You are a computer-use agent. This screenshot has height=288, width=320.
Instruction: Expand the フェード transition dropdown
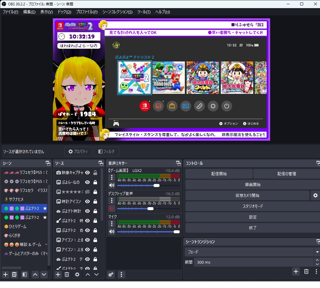pos(317,252)
